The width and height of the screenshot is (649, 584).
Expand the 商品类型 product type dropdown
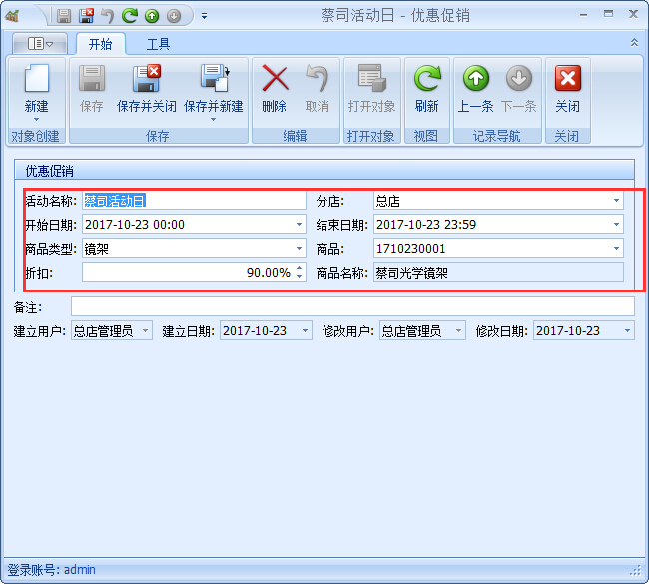pos(299,249)
